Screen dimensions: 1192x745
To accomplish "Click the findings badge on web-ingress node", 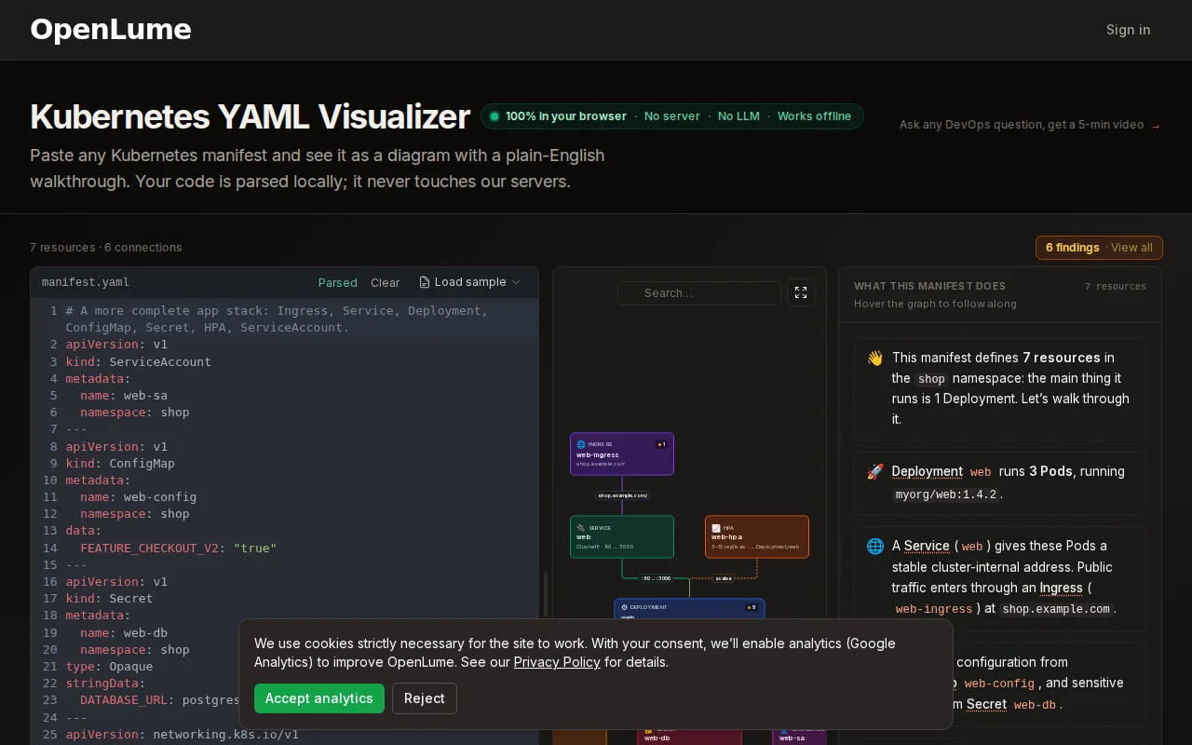I will pos(661,444).
